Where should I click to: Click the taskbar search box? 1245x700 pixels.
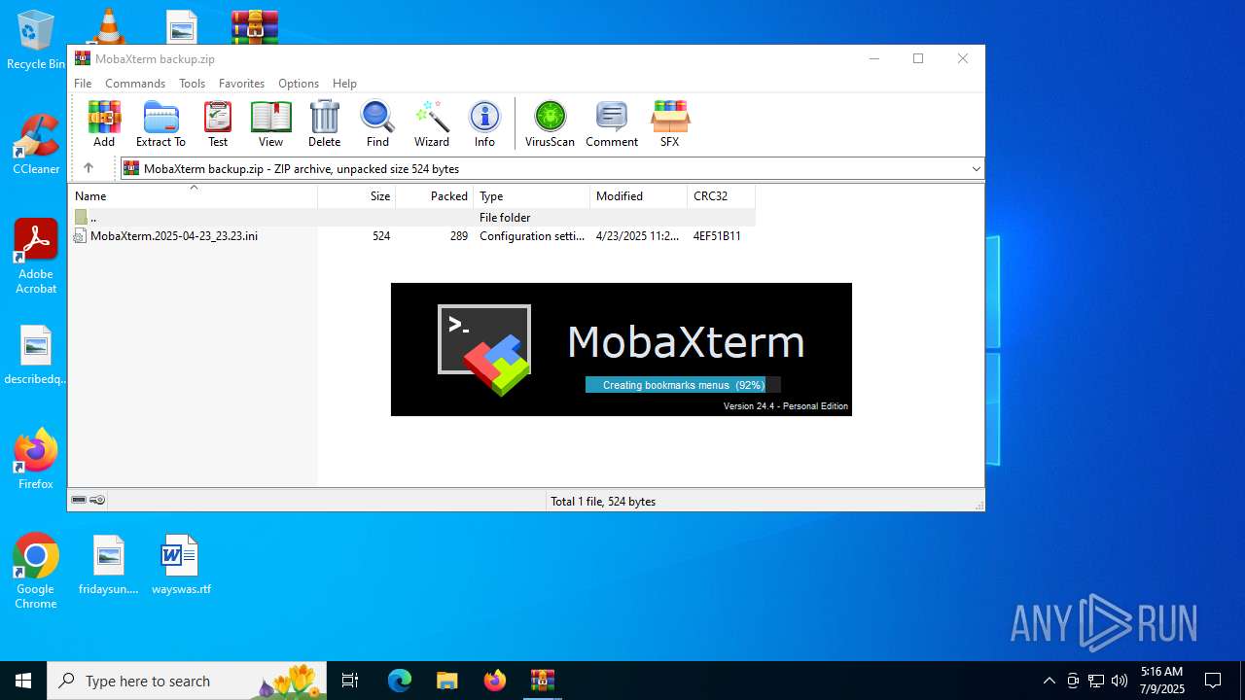click(x=189, y=681)
